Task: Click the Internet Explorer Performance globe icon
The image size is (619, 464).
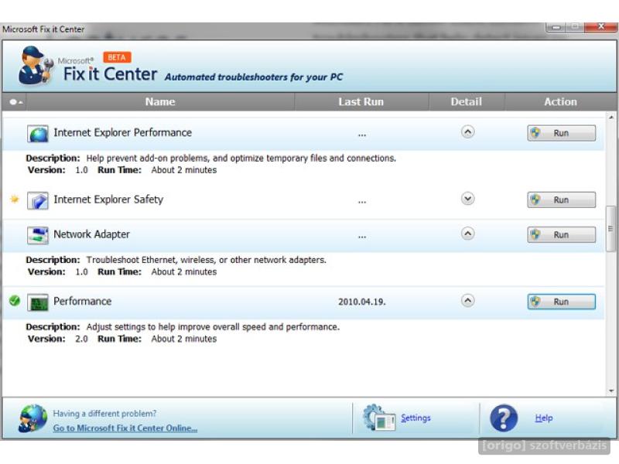Action: pyautogui.click(x=38, y=133)
